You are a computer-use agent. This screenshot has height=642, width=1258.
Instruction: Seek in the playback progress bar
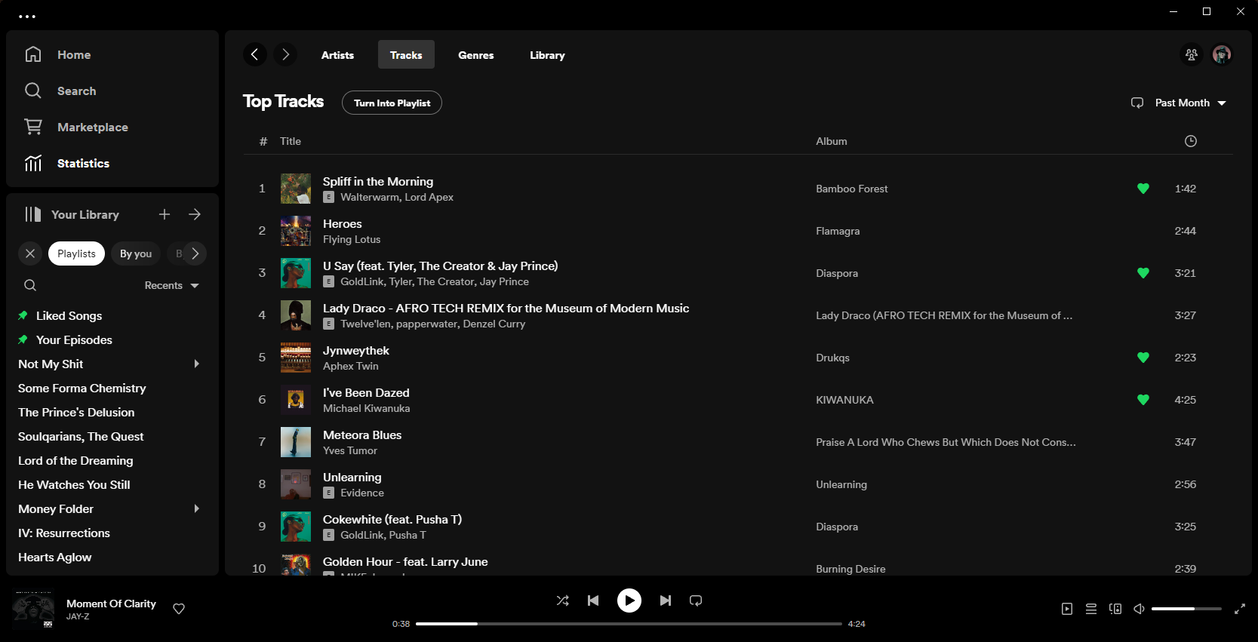[x=629, y=624]
